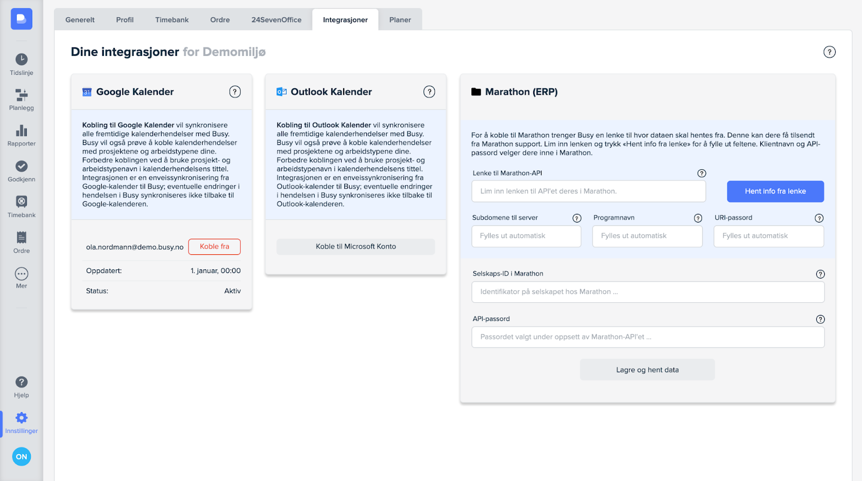Viewport: 862px width, 481px height.
Task: Focus the Lenke til Marathon-API field
Action: pyautogui.click(x=588, y=191)
